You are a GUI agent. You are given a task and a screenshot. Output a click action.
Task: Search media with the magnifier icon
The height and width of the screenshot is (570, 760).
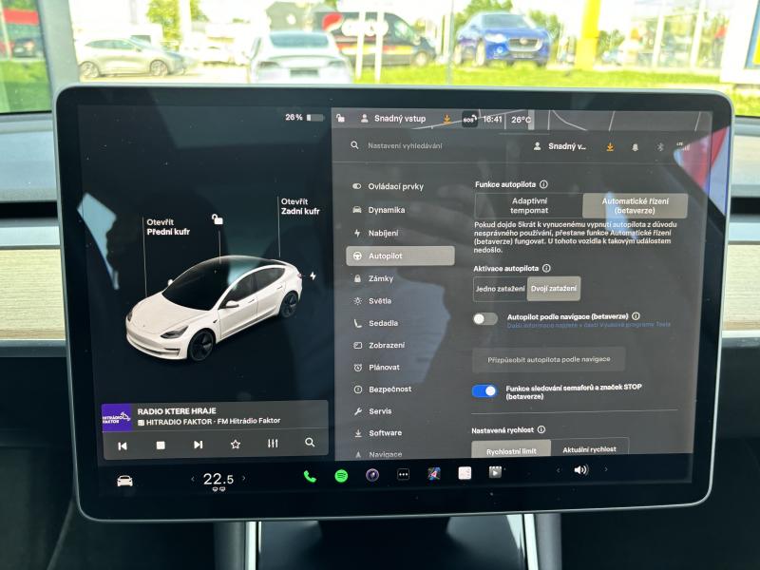coord(310,442)
